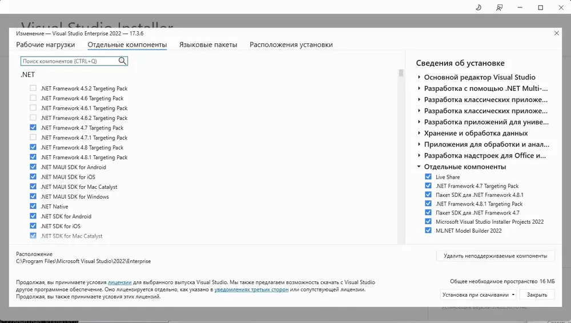Switch to Рабочие нагрузки tab
Viewport: 571px width, 323px height.
[46, 45]
